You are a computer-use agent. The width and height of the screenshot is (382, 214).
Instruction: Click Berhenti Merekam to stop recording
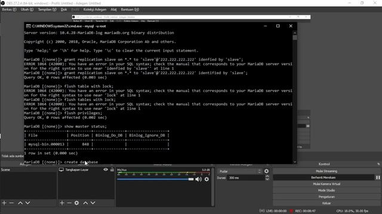(x=324, y=178)
